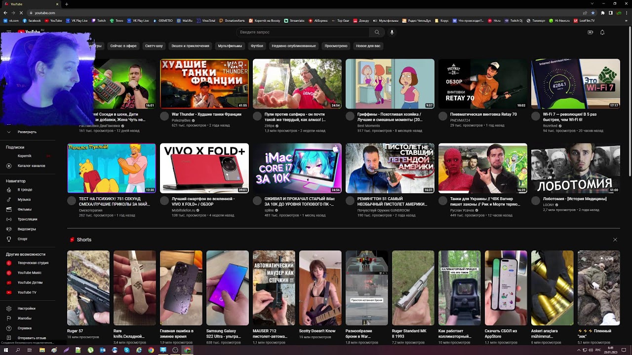Open the Samsung Galaxy S22 Ultra short
The width and height of the screenshot is (632, 355).
[228, 288]
